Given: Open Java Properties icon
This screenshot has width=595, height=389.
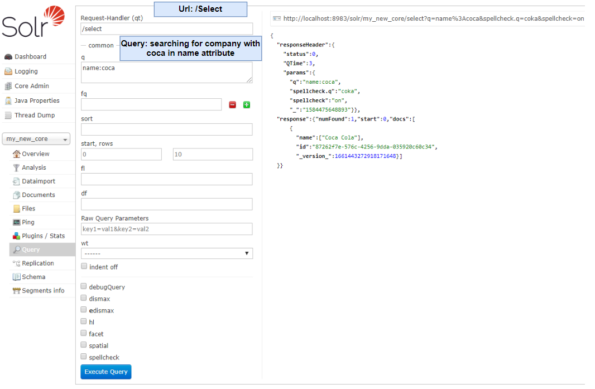Looking at the screenshot, I should coord(8,101).
